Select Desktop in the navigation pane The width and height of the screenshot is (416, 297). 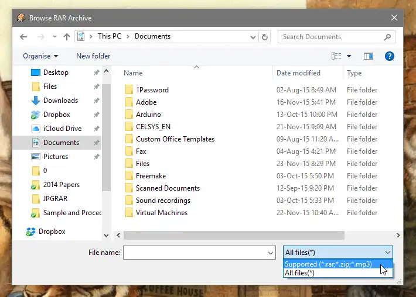coord(56,72)
